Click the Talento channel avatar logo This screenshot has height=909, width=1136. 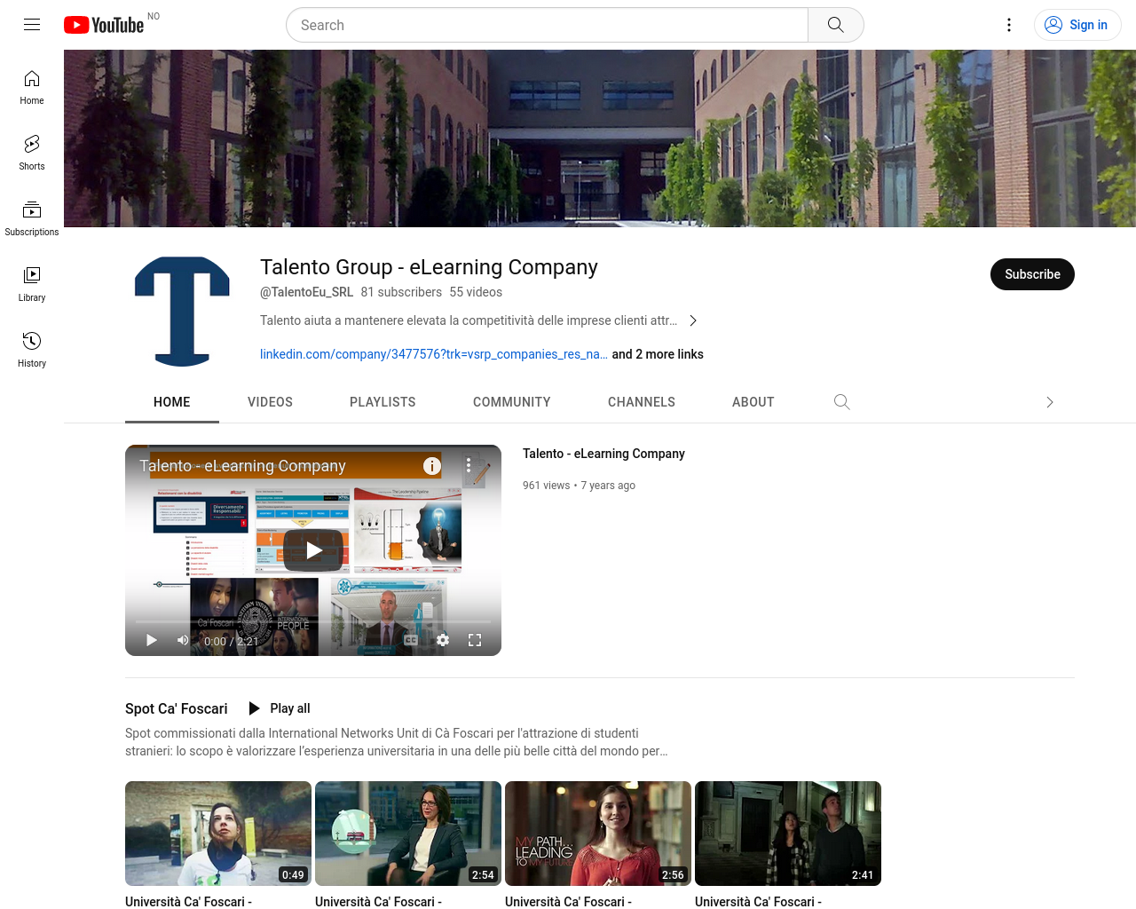(182, 312)
